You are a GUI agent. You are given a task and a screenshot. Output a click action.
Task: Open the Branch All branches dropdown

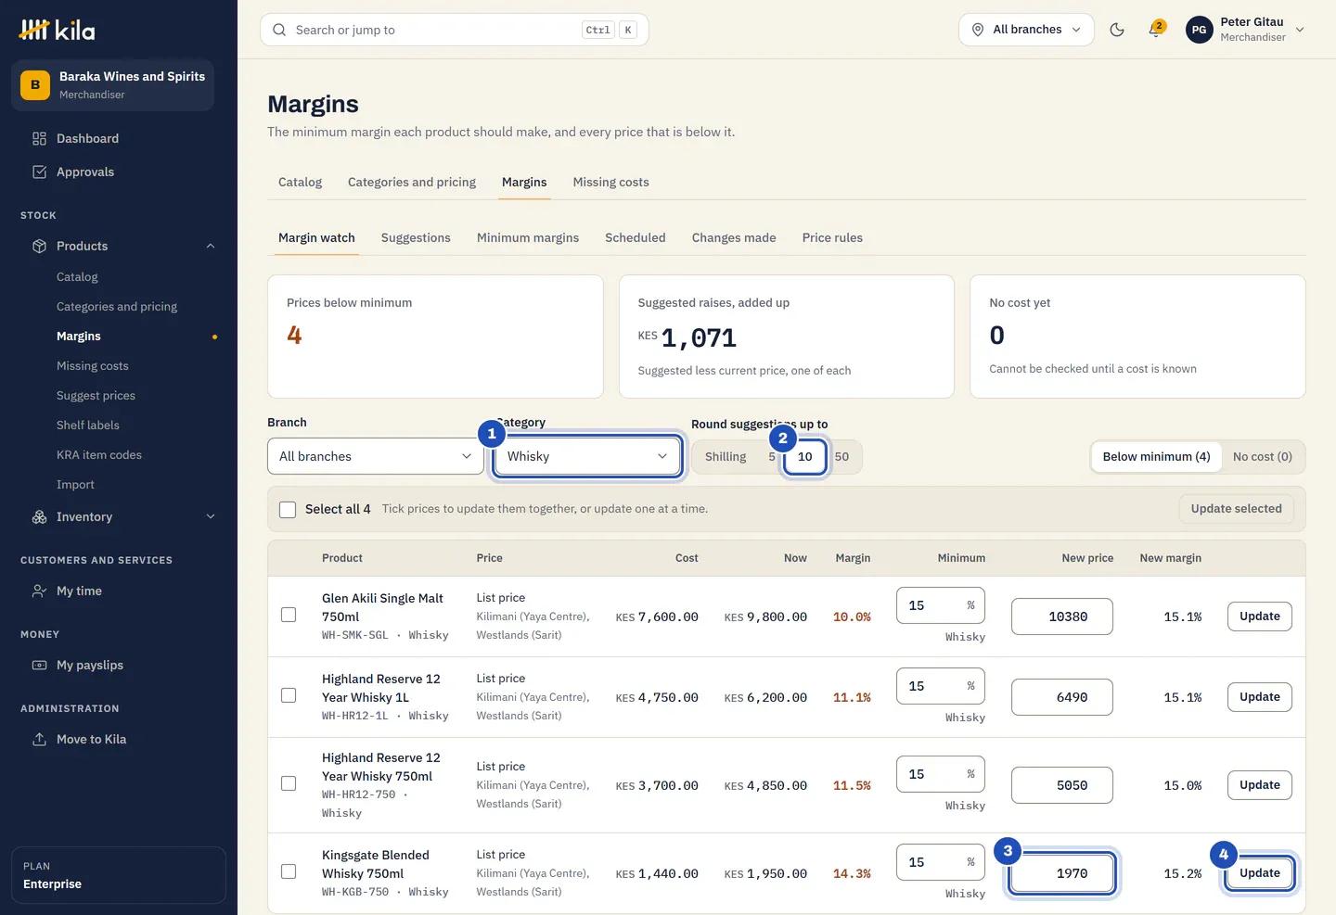pos(376,456)
